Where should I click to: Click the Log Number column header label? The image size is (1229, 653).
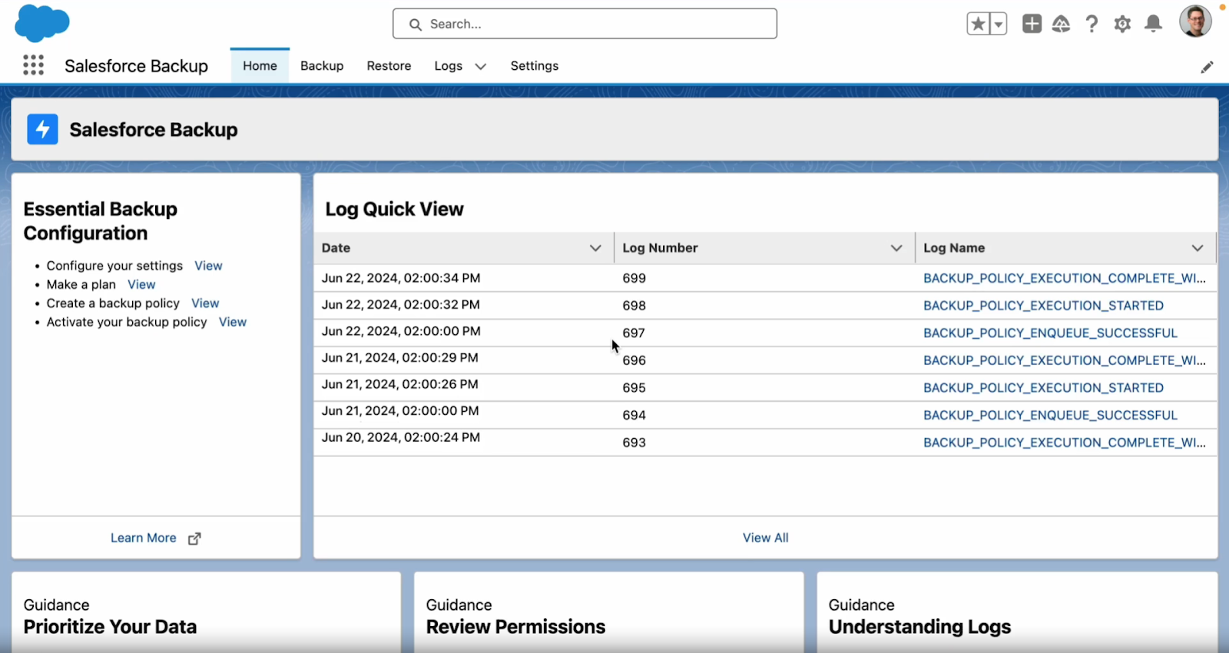click(x=660, y=248)
